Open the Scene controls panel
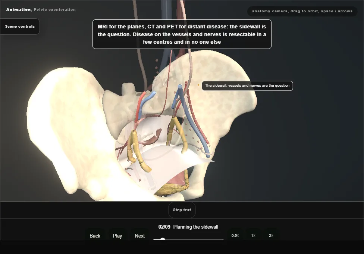This screenshot has height=254, width=364. click(x=20, y=27)
